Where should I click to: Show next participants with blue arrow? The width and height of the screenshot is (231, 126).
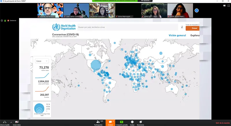tap(197, 10)
